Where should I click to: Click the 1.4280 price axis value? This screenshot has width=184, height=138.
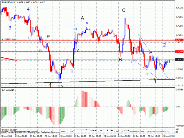tap(180, 26)
